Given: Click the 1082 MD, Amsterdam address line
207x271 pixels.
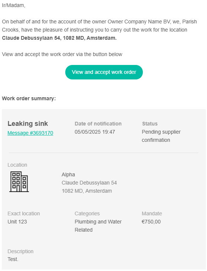Looking at the screenshot, I should (x=87, y=191).
